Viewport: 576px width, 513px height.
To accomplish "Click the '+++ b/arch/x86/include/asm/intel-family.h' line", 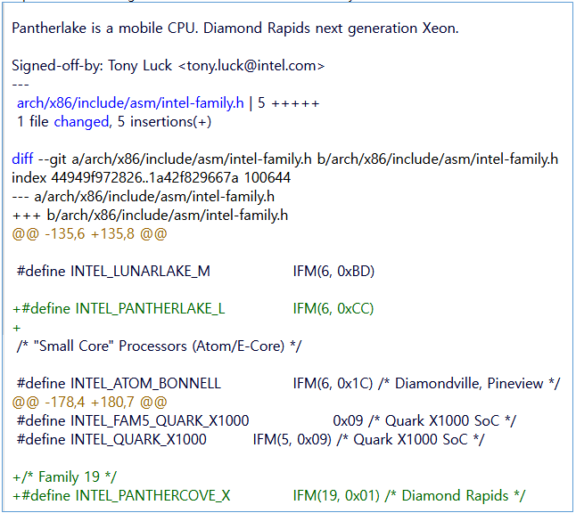I will pos(150,216).
